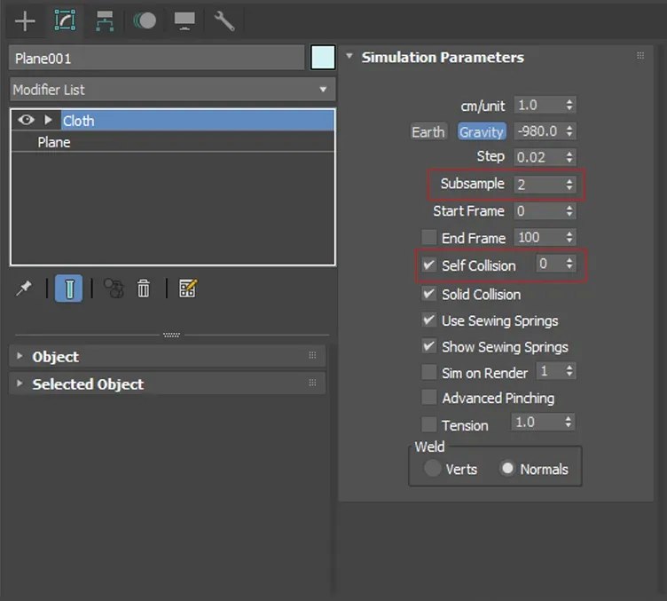Uncheck the Self Collision checkbox

[428, 265]
